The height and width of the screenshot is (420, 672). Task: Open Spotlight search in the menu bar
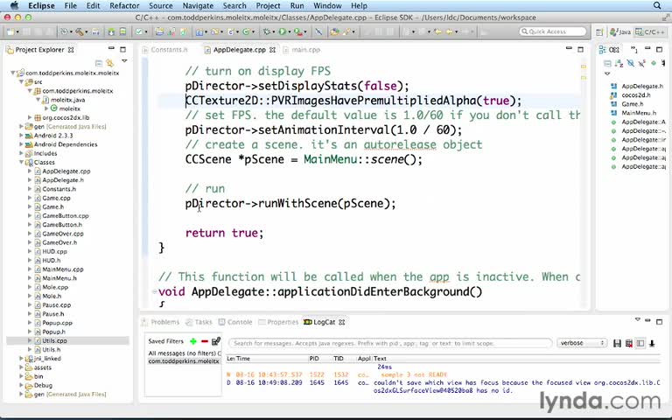click(657, 5)
